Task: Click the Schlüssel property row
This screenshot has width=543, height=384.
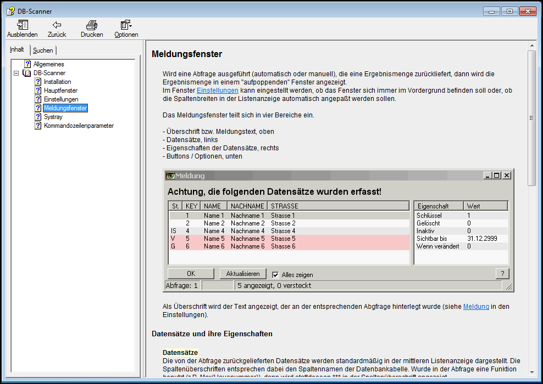Action: [x=461, y=216]
